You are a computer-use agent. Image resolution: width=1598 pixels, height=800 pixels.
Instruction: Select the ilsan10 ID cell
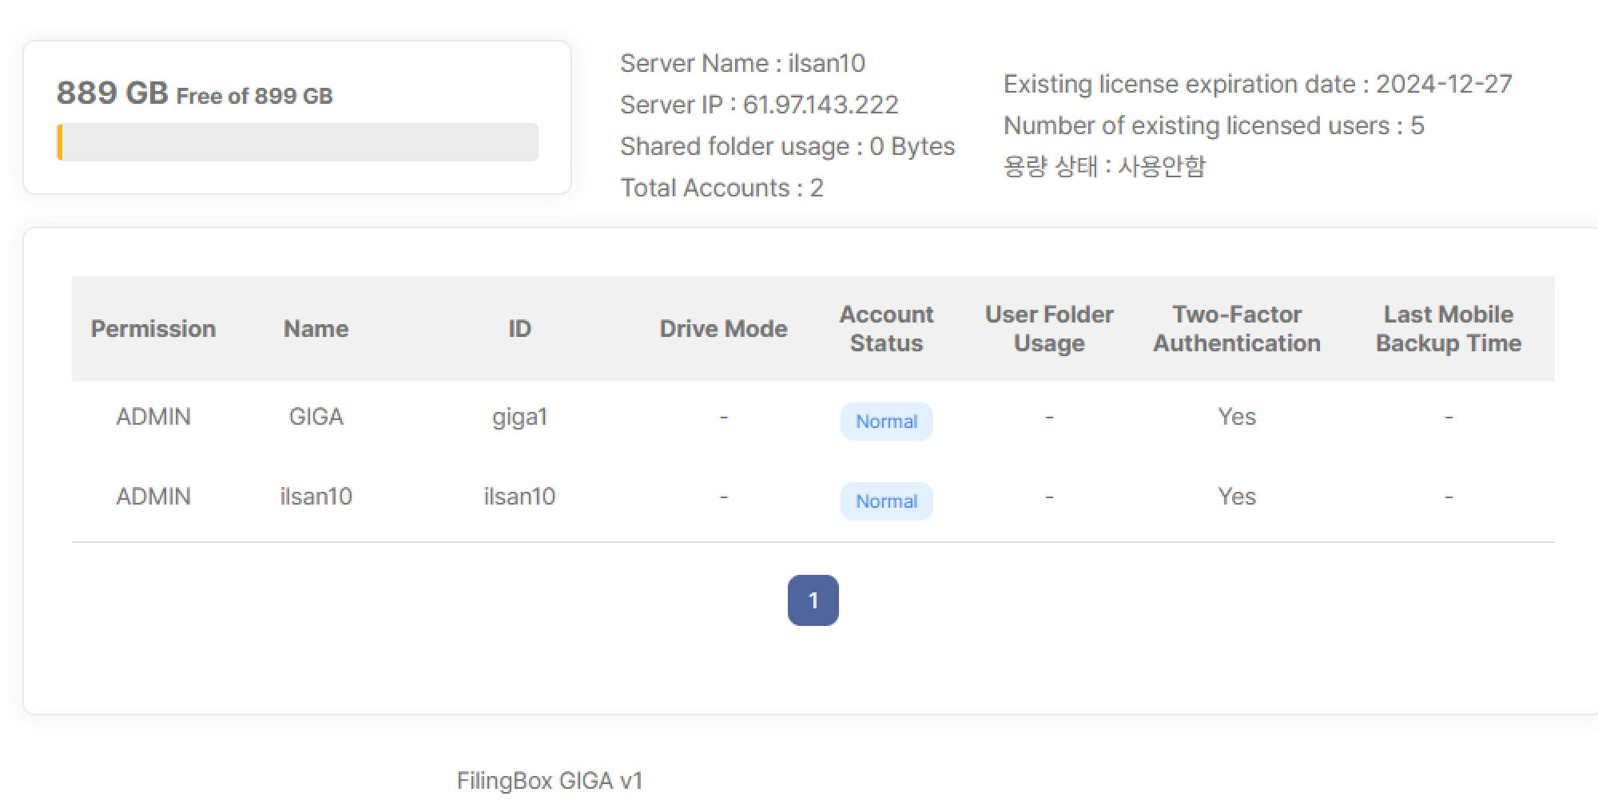(x=519, y=497)
